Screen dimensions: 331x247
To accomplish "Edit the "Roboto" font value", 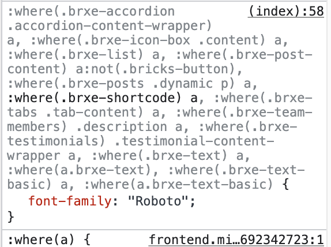I will (x=158, y=201).
